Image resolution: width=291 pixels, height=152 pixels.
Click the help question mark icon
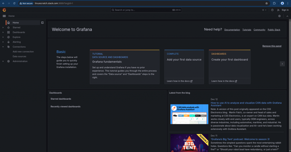tap(272, 10)
